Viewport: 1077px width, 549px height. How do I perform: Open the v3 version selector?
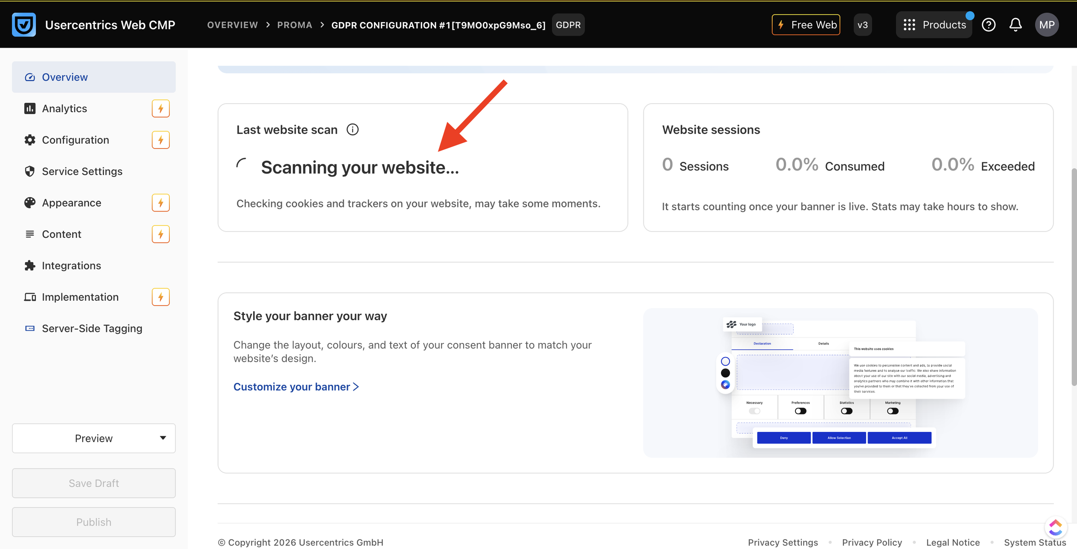pyautogui.click(x=862, y=25)
